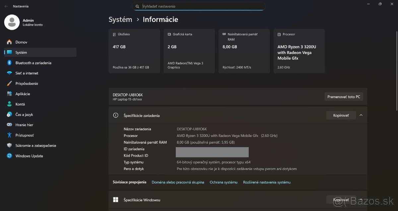Click Kopírovať for Windows specifications
Viewport: 398px width, 211px height.
[x=341, y=200]
